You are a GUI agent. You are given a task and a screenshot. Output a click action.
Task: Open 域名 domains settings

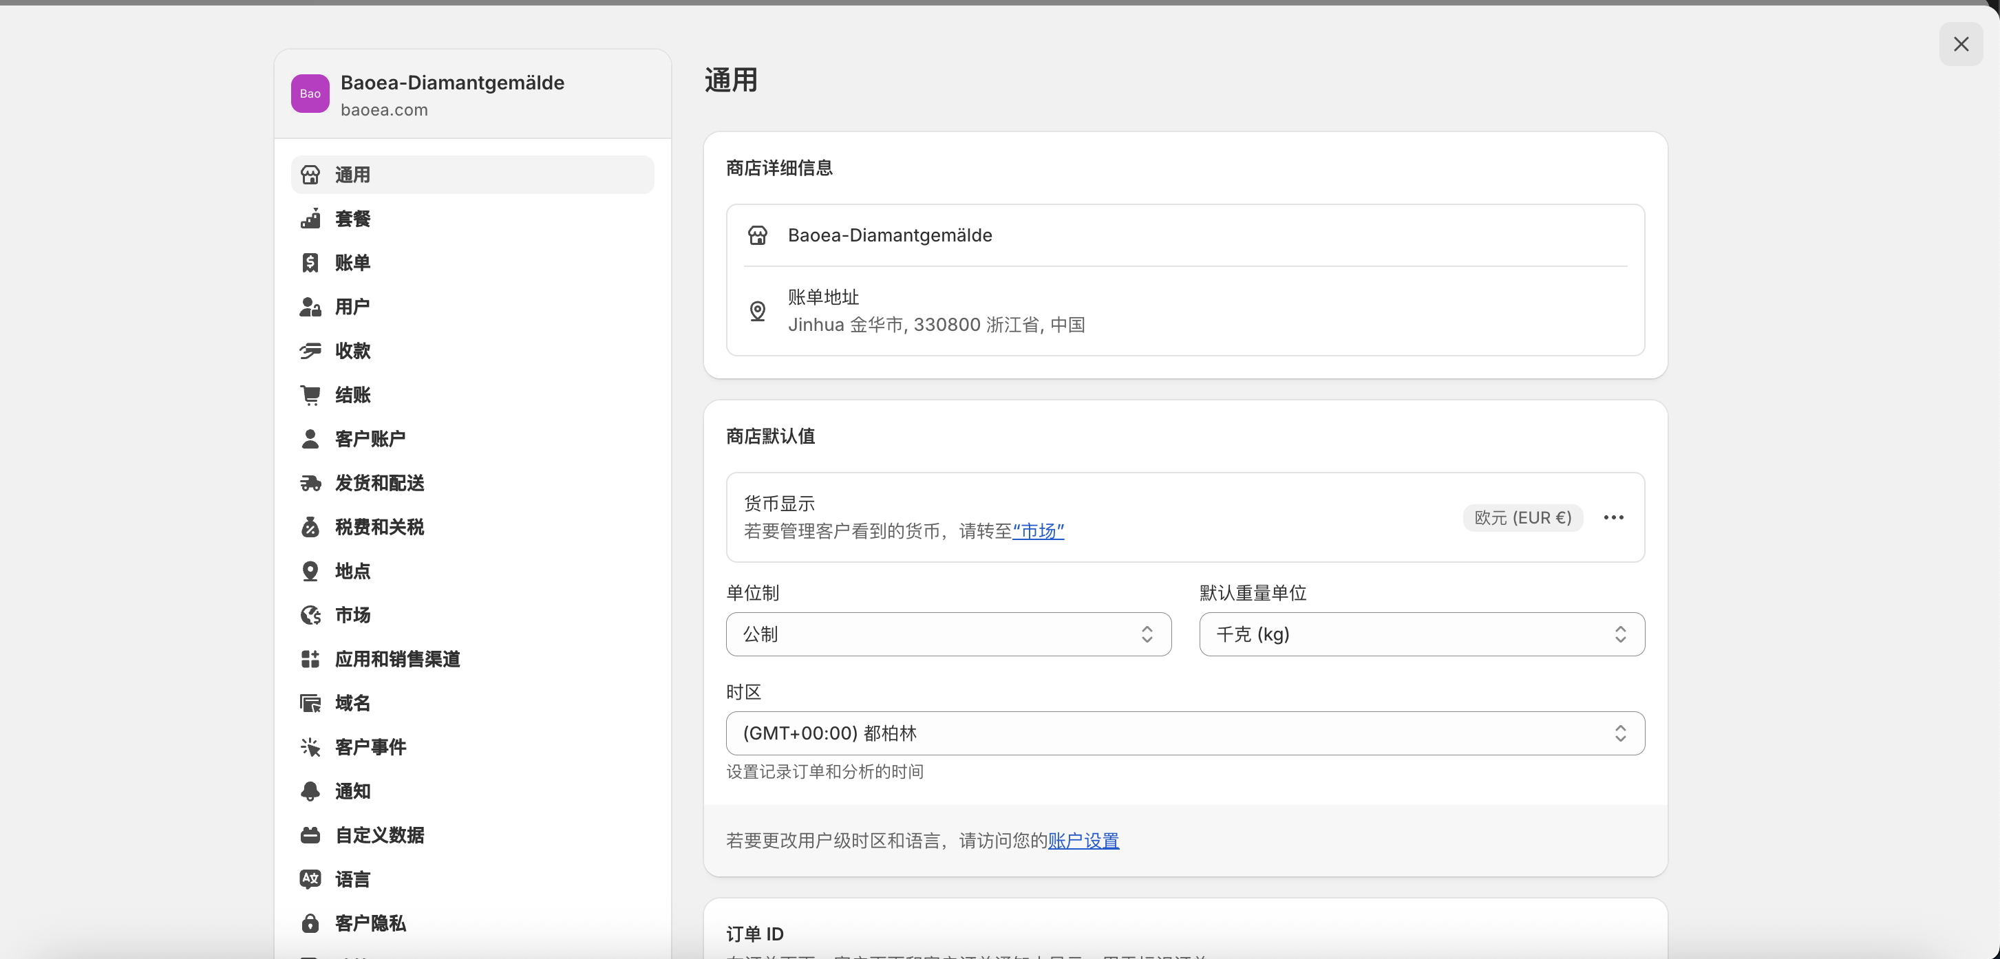click(472, 703)
